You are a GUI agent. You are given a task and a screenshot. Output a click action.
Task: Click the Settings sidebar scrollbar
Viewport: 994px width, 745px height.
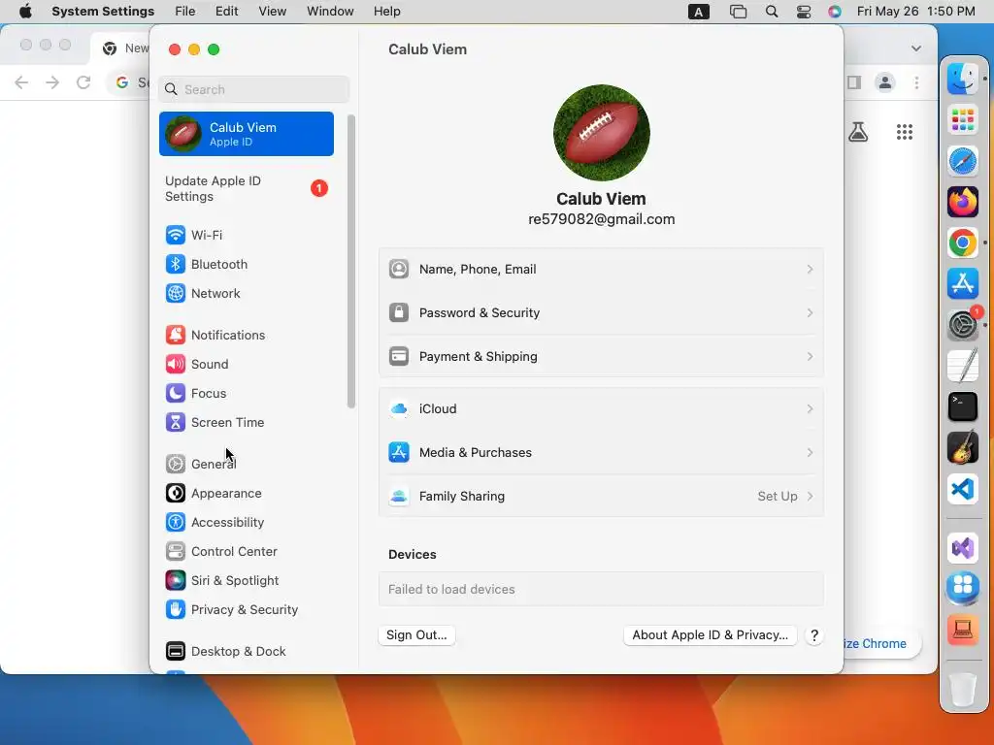click(x=351, y=262)
